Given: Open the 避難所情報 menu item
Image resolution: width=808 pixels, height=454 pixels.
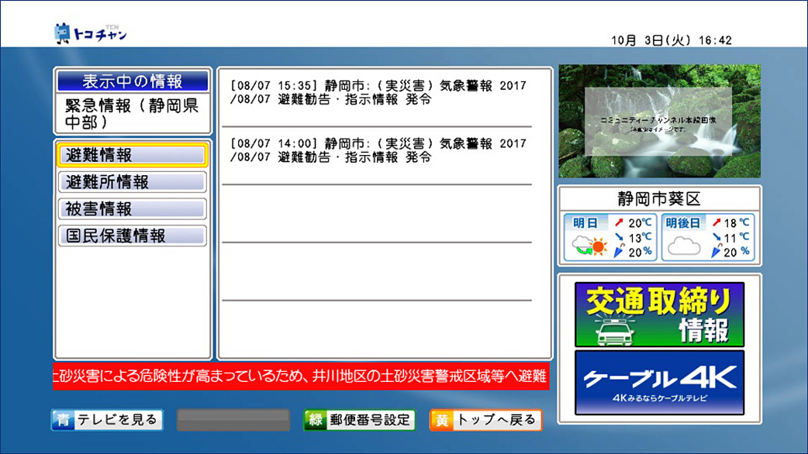Looking at the screenshot, I should coord(132,182).
